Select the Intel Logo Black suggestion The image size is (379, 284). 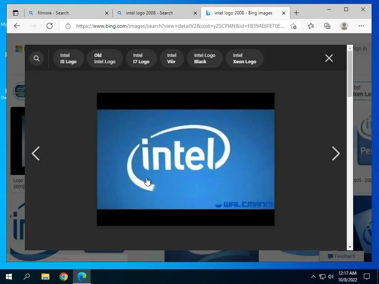click(205, 58)
